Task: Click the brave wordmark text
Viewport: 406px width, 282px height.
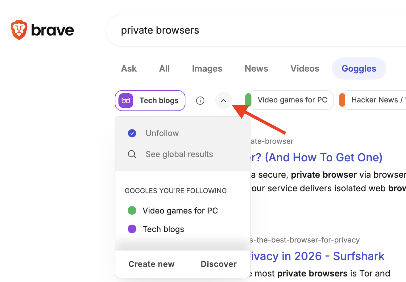Action: pos(53,30)
